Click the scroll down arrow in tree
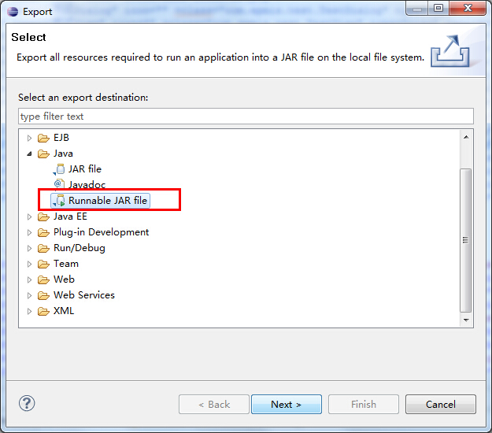Screen dimensions: 492x433 coord(466,320)
